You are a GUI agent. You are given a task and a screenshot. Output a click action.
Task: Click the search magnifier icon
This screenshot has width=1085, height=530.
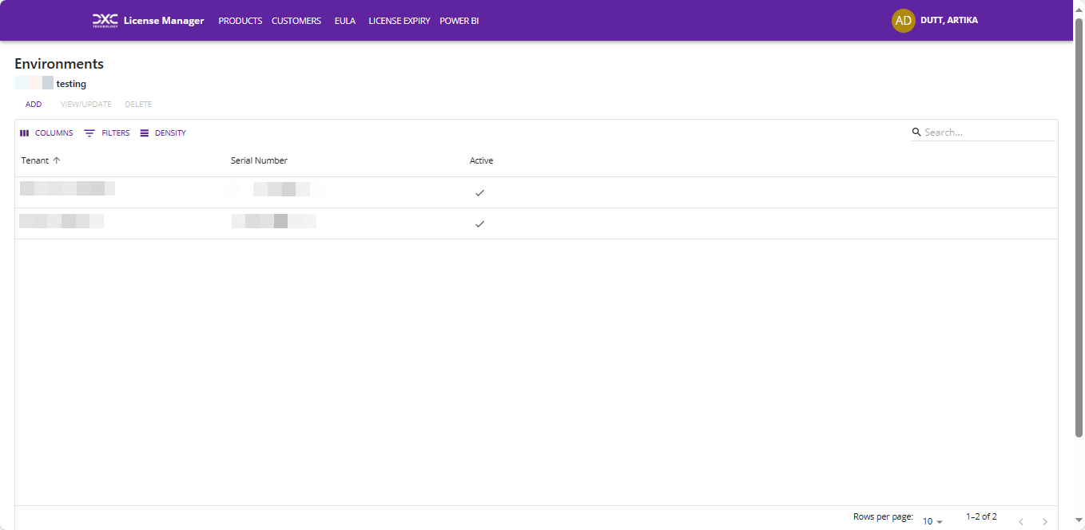click(x=916, y=132)
